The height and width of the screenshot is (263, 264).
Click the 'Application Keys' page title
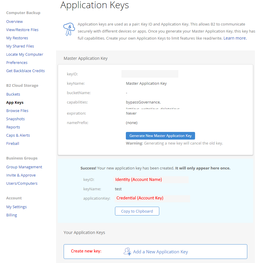[x=95, y=5]
